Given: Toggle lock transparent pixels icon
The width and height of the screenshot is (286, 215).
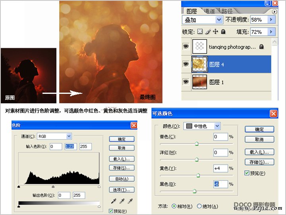Looking at the screenshot, I should 200,31.
